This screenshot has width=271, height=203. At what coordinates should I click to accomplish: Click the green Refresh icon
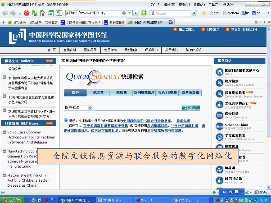pyautogui.click(x=35, y=13)
